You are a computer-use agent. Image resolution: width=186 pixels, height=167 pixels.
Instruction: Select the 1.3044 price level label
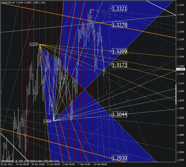[x=119, y=114]
